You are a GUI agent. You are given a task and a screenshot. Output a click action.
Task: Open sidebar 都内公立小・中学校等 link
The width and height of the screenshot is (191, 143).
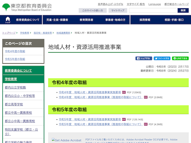point(20,96)
